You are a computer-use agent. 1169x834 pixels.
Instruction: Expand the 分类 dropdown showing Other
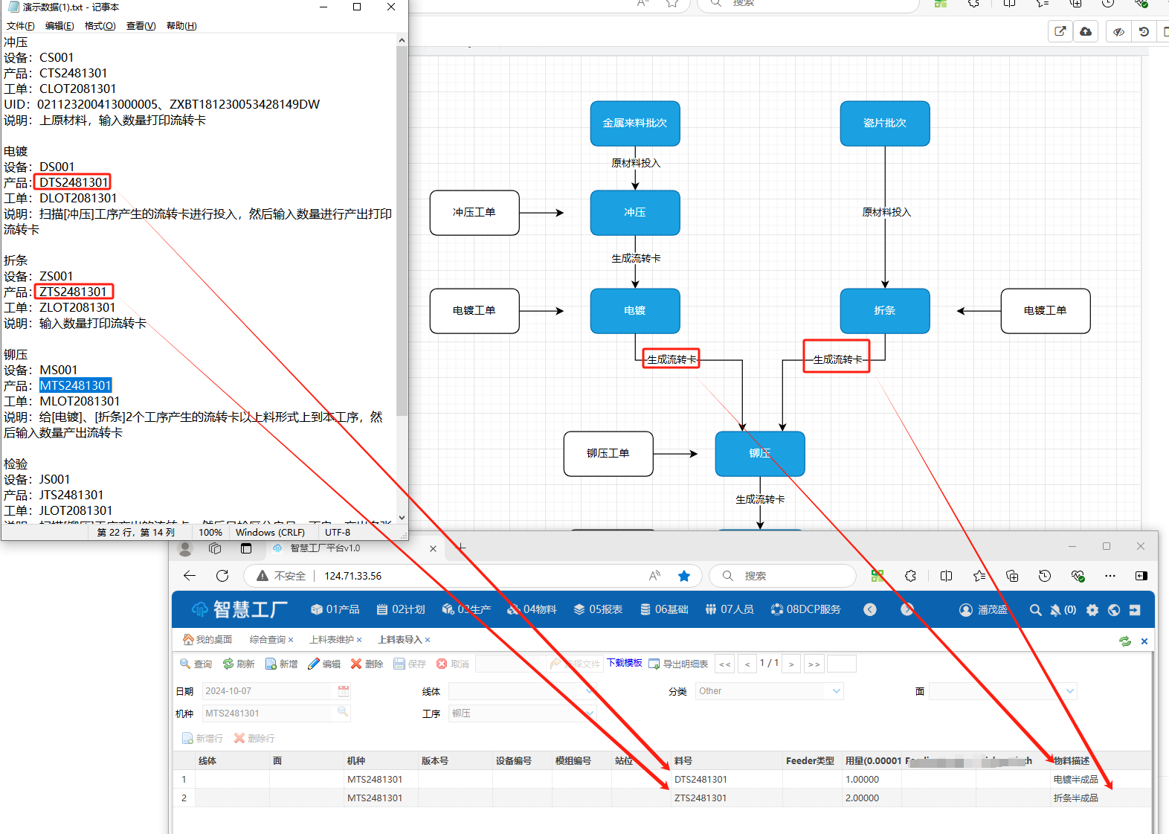click(x=837, y=691)
